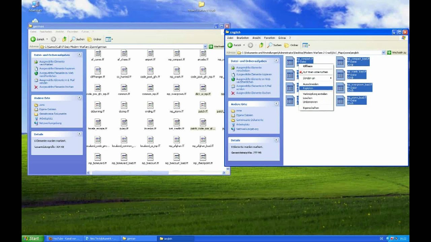
Task: Click Wechseln zu in english window
Action: (x=397, y=53)
